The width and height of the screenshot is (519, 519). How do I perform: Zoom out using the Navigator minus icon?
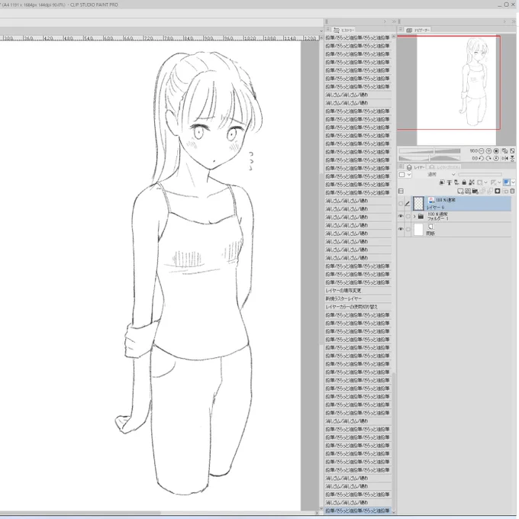482,151
